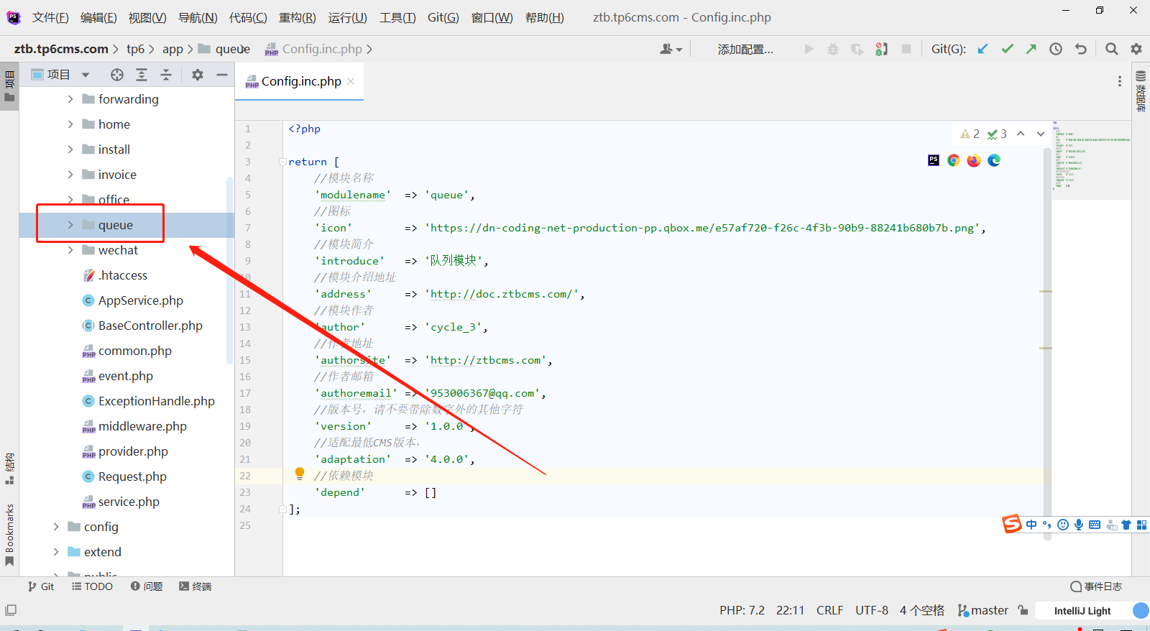Open the 重构(R) menu
Image resolution: width=1150 pixels, height=631 pixels.
298,17
